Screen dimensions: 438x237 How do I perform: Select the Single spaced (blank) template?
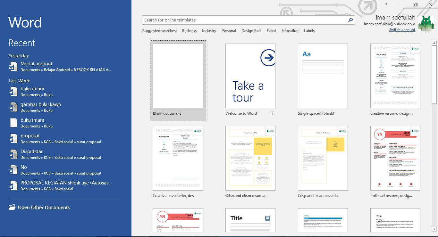point(323,76)
